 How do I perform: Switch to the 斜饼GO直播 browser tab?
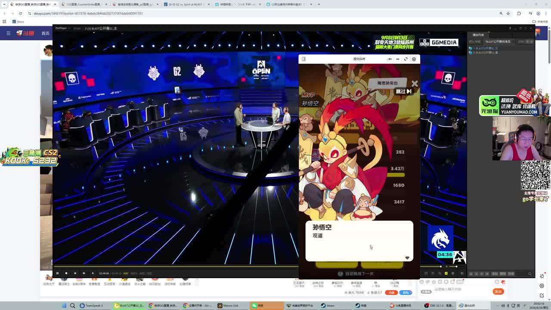point(34,4)
